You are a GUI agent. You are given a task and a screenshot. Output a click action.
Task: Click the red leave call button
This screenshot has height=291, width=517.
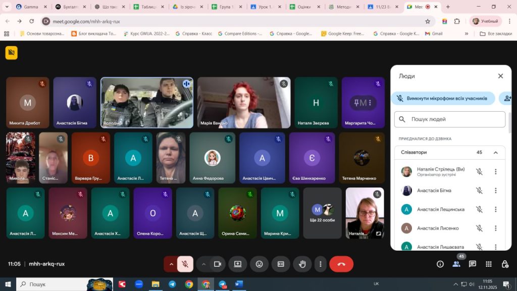(x=341, y=264)
